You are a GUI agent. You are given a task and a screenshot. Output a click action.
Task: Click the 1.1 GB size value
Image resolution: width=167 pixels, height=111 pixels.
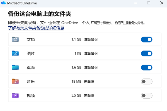pos(76,39)
